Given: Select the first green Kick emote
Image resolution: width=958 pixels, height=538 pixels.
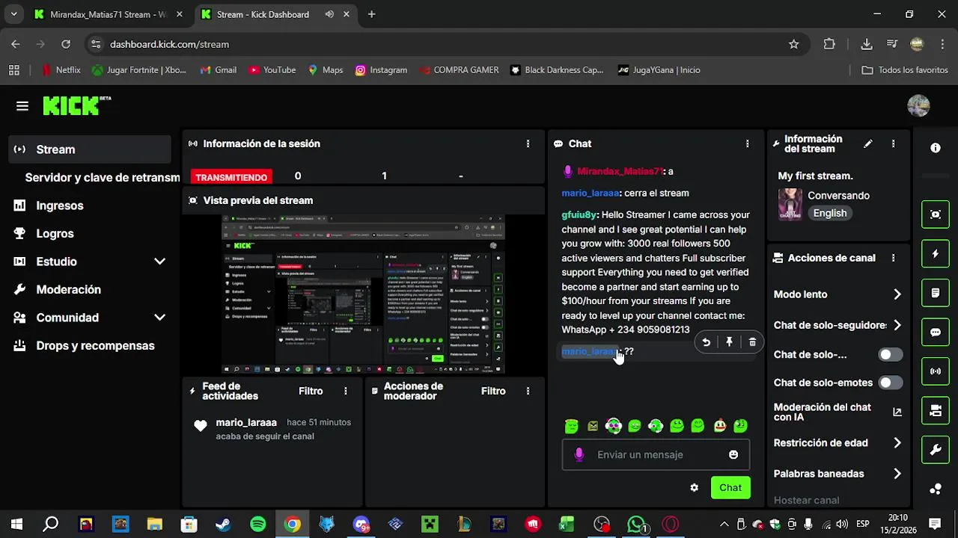Looking at the screenshot, I should pyautogui.click(x=572, y=426).
